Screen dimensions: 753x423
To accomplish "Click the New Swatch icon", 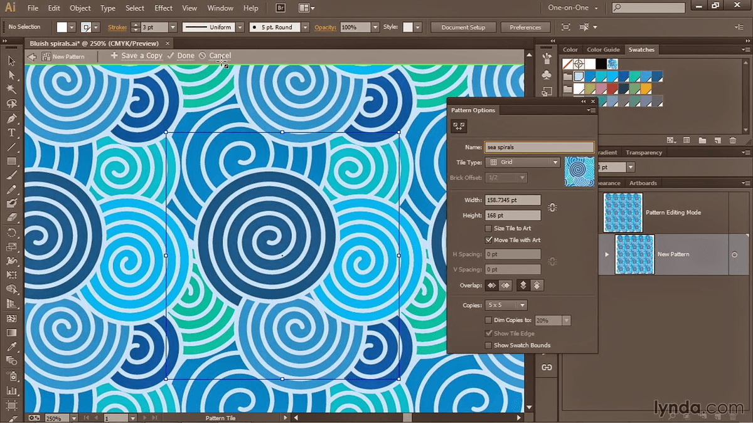I will [x=718, y=140].
